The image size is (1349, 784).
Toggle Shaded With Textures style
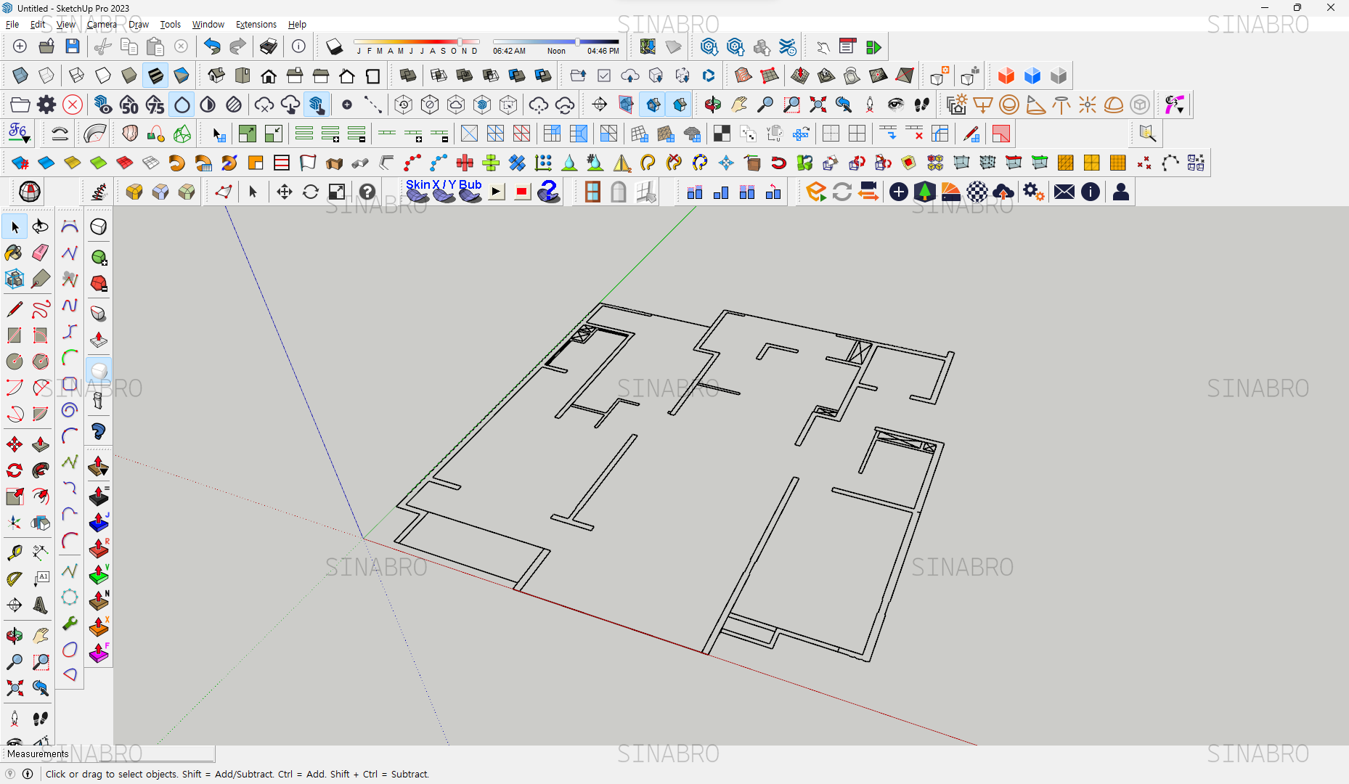155,75
